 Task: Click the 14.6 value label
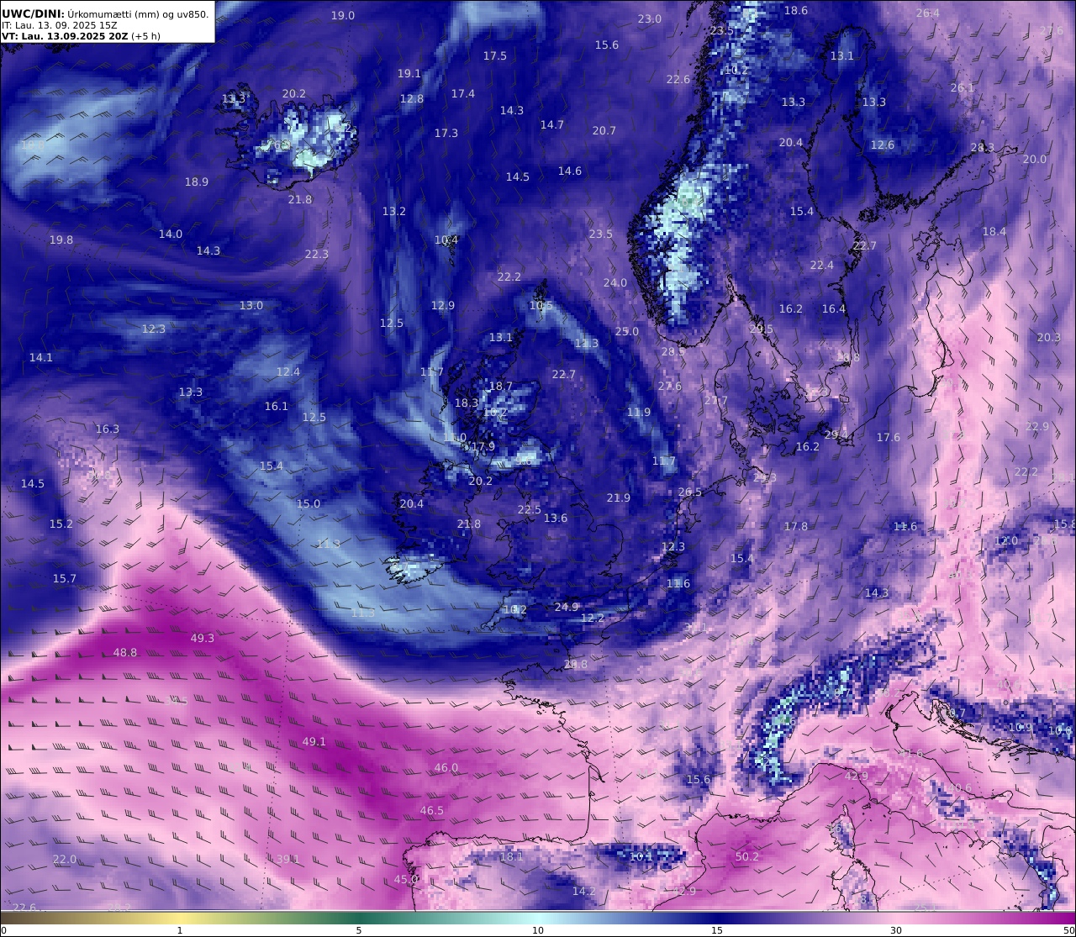point(569,171)
